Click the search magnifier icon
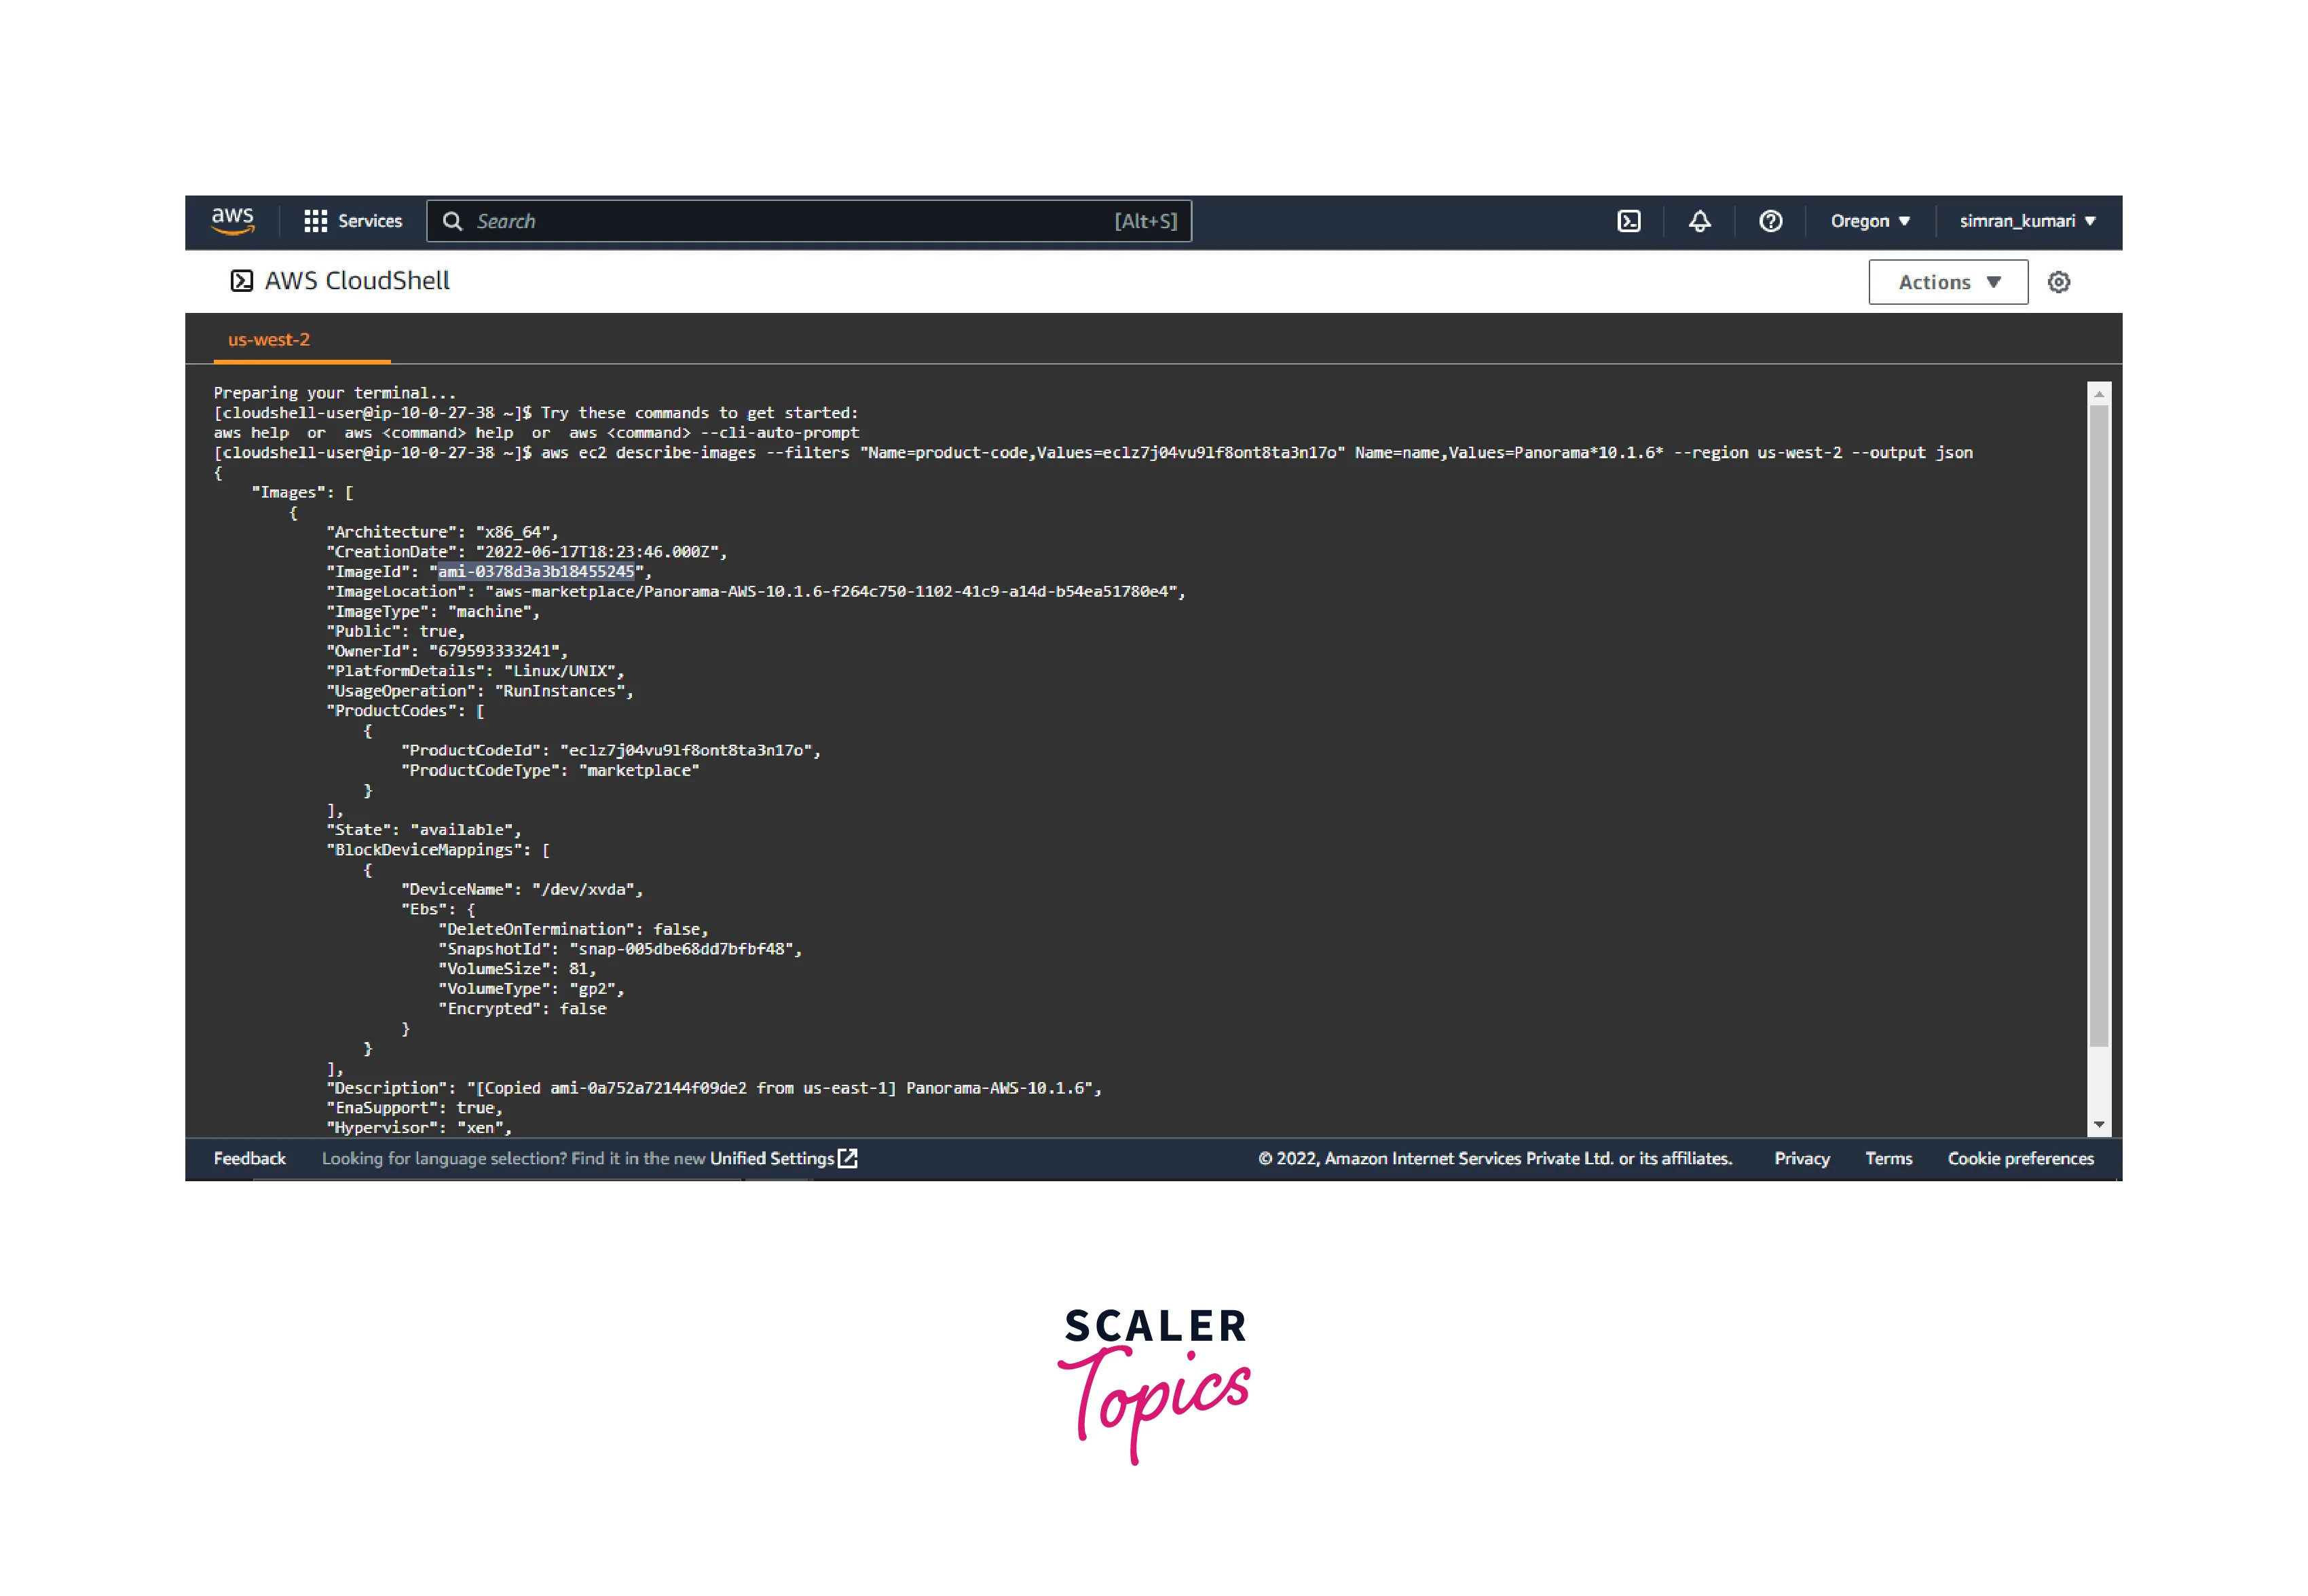Viewport: 2308px width, 1596px height. 452,221
